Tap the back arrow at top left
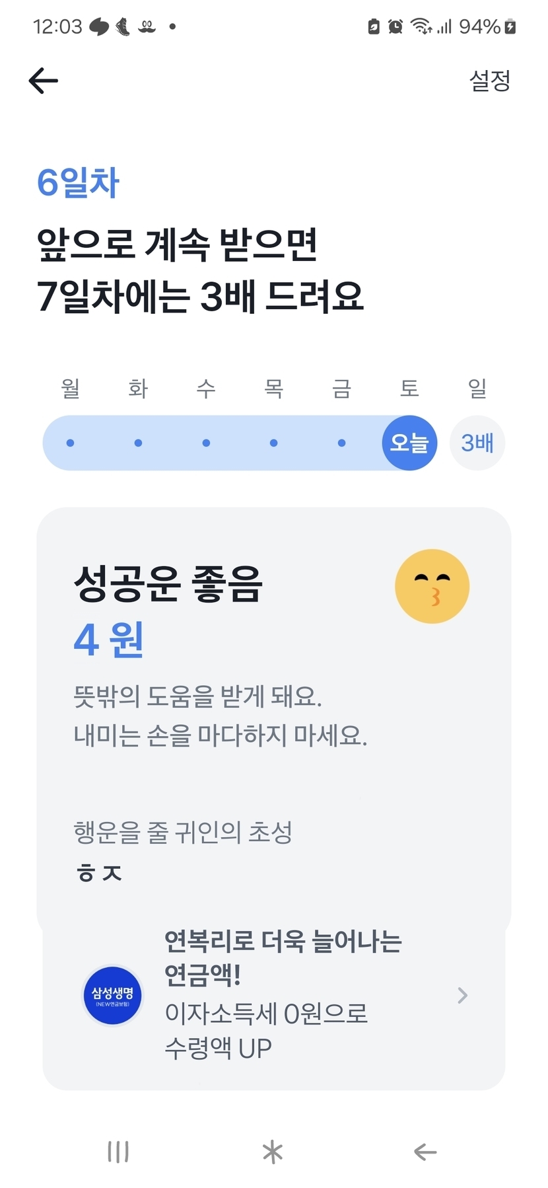 tap(44, 81)
